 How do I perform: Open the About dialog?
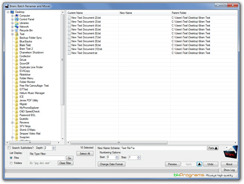click(229, 164)
